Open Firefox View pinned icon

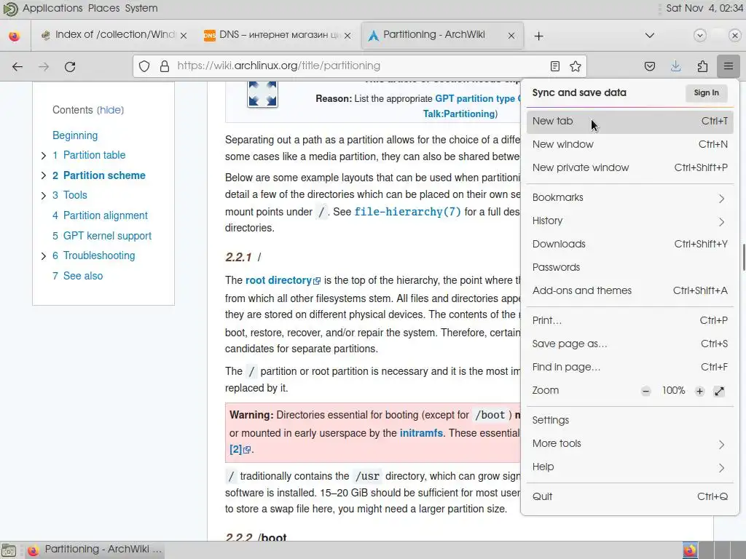pyautogui.click(x=15, y=36)
